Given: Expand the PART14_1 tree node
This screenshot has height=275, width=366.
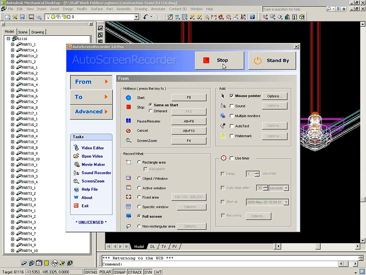Looking at the screenshot, I should (13, 50).
